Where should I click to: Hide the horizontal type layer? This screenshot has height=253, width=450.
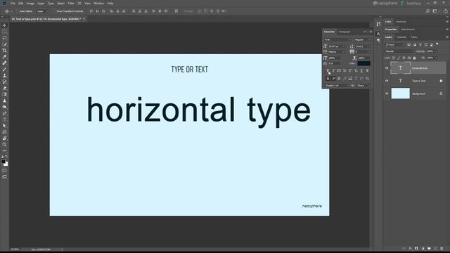point(387,68)
